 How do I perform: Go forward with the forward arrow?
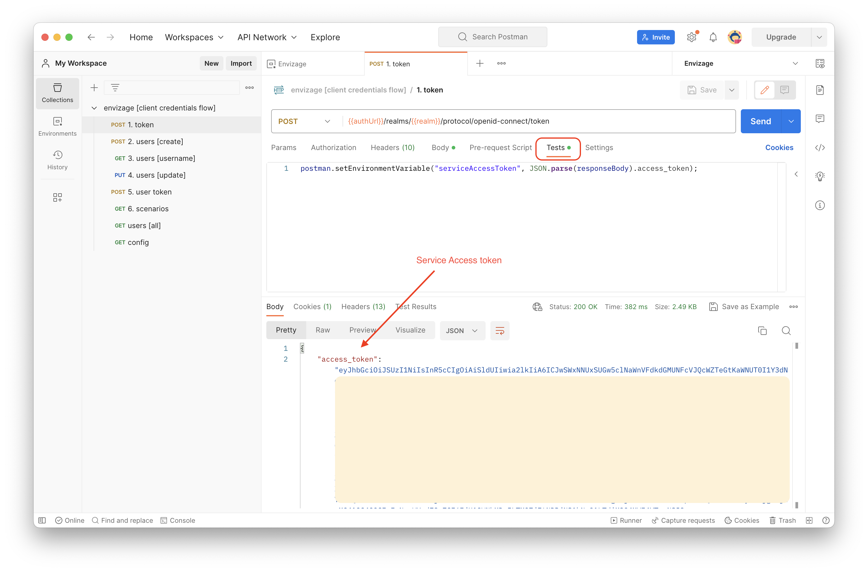pyautogui.click(x=110, y=37)
